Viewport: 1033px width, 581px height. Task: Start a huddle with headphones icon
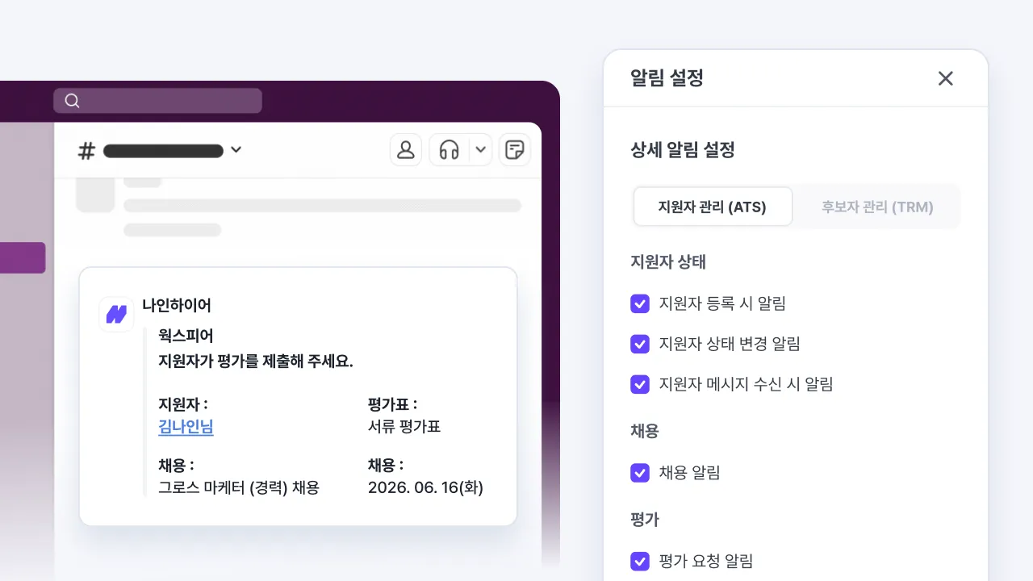click(450, 149)
